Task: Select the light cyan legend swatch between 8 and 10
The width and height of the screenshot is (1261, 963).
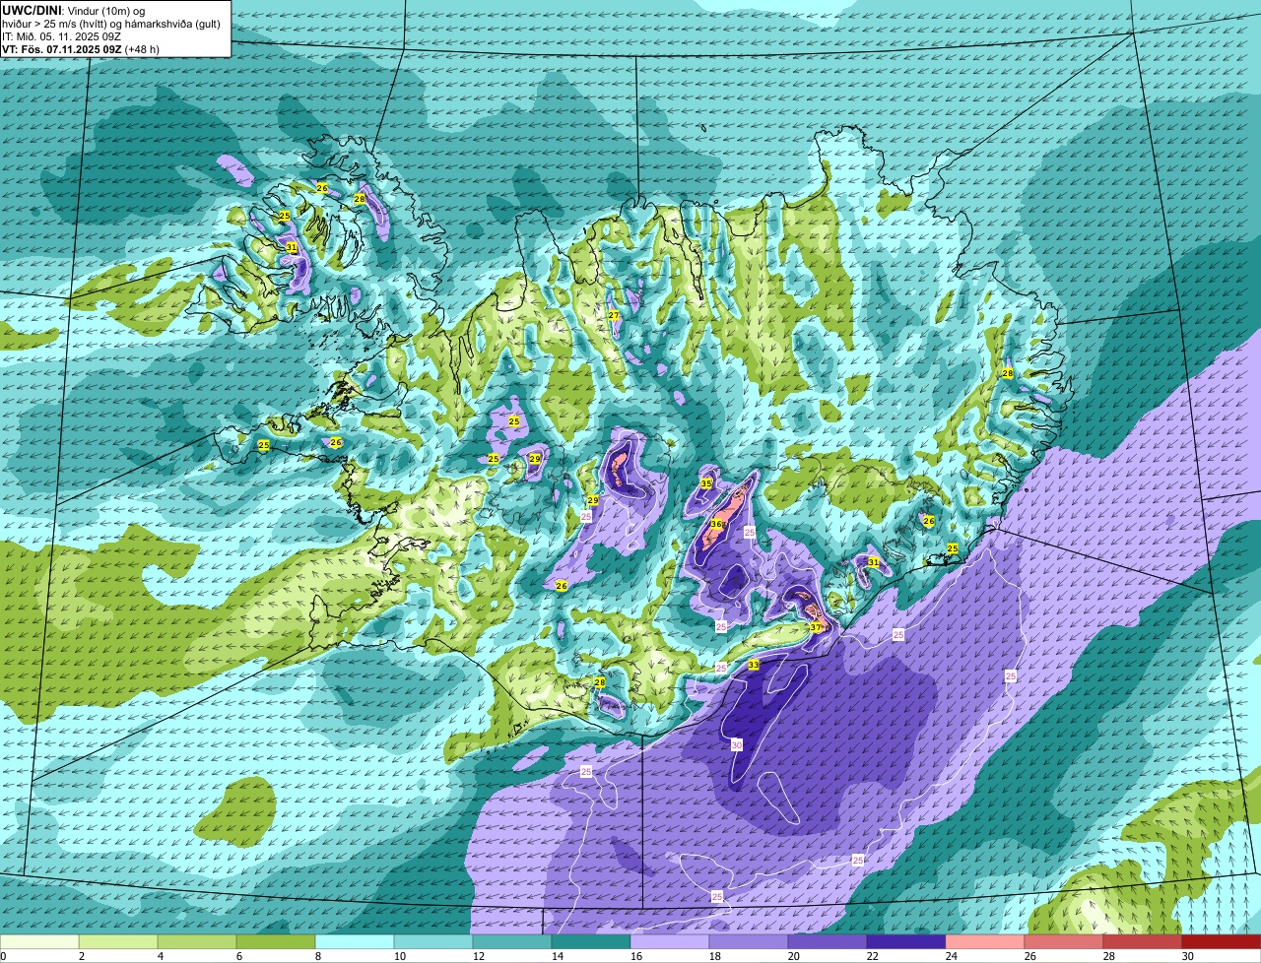Action: point(355,941)
